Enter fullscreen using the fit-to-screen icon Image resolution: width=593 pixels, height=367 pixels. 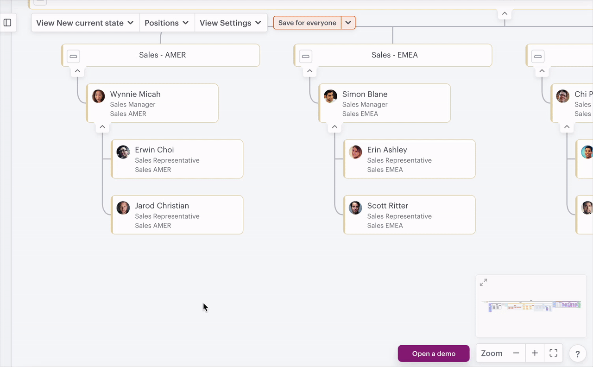pos(553,353)
